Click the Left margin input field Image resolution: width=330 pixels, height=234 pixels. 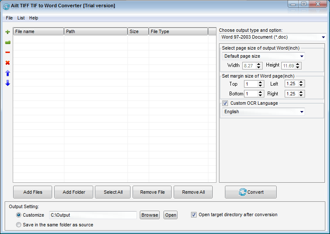pyautogui.click(x=291, y=84)
